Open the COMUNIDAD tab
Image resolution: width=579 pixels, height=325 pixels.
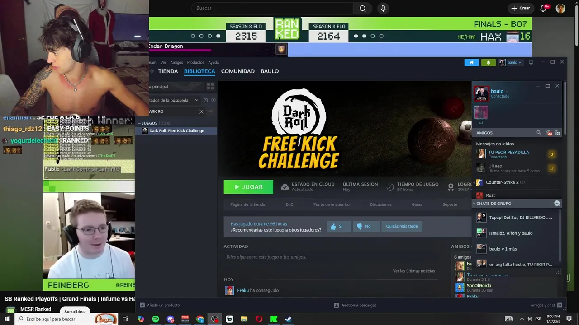(237, 71)
